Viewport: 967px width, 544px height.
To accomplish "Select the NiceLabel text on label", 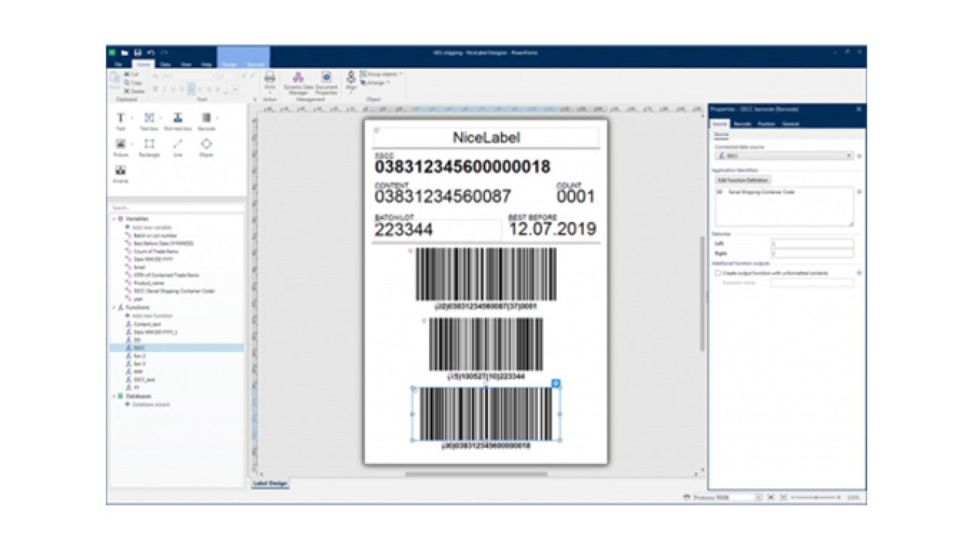I will (x=487, y=138).
